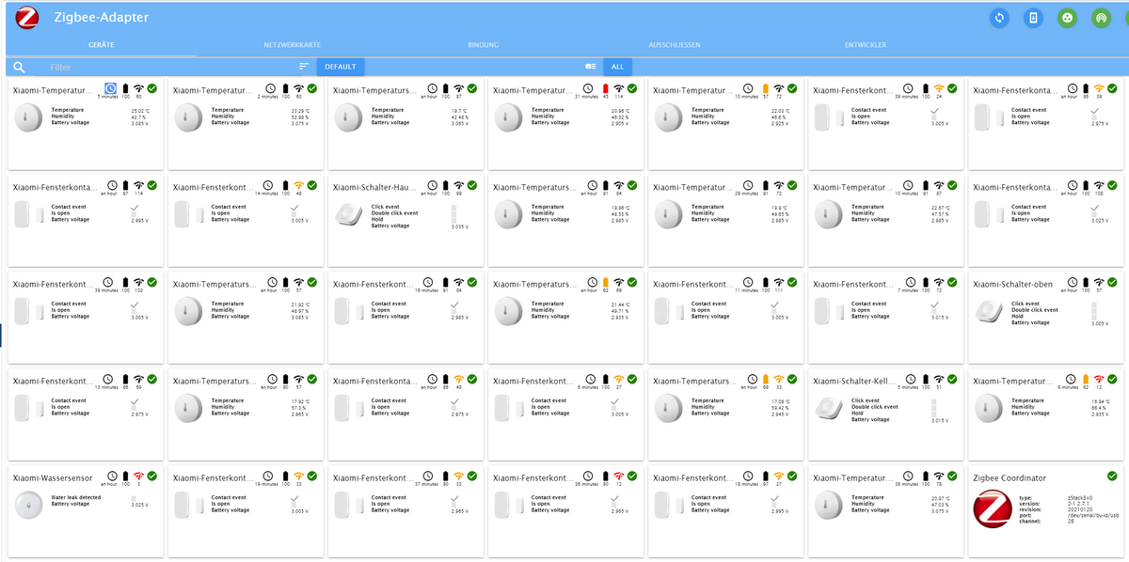Screen dimensions: 1129x562
Task: Click the mobile device icon in header
Action: [x=1033, y=18]
